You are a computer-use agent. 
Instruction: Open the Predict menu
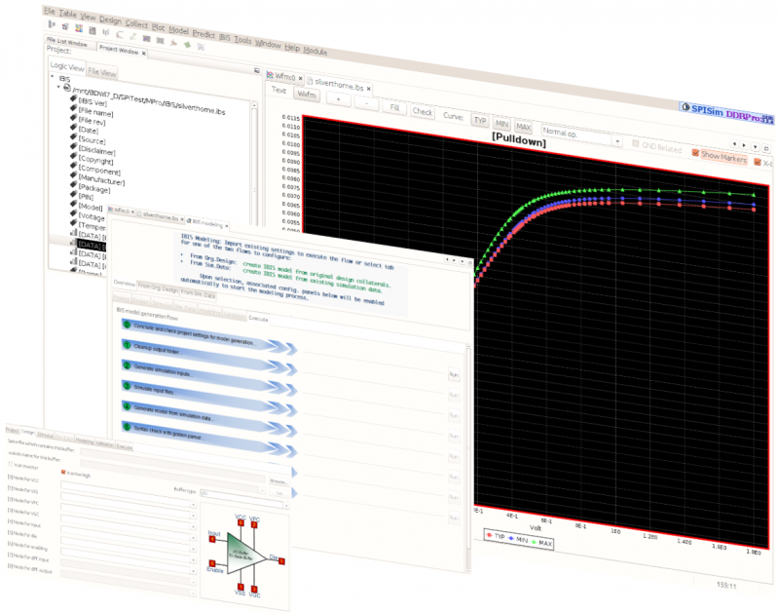[203, 32]
